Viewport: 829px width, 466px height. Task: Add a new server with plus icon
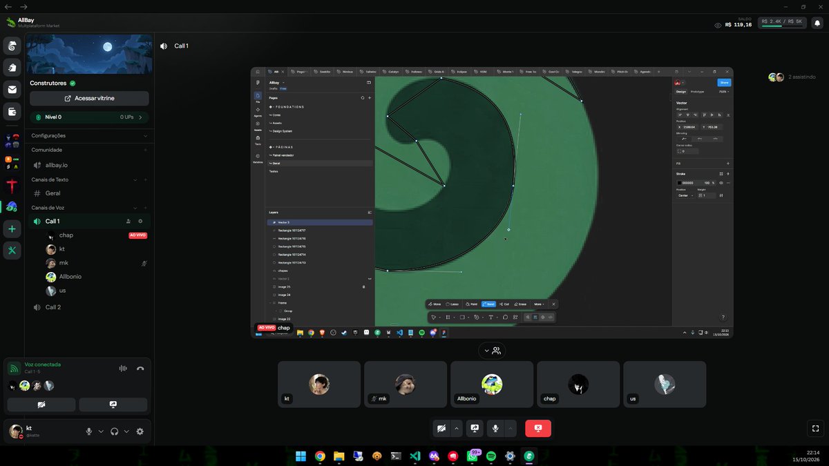point(12,229)
